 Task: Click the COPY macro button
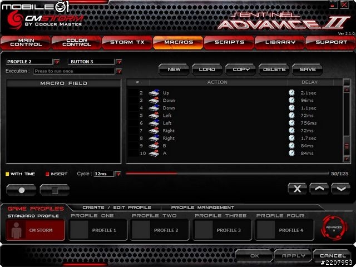click(x=241, y=70)
